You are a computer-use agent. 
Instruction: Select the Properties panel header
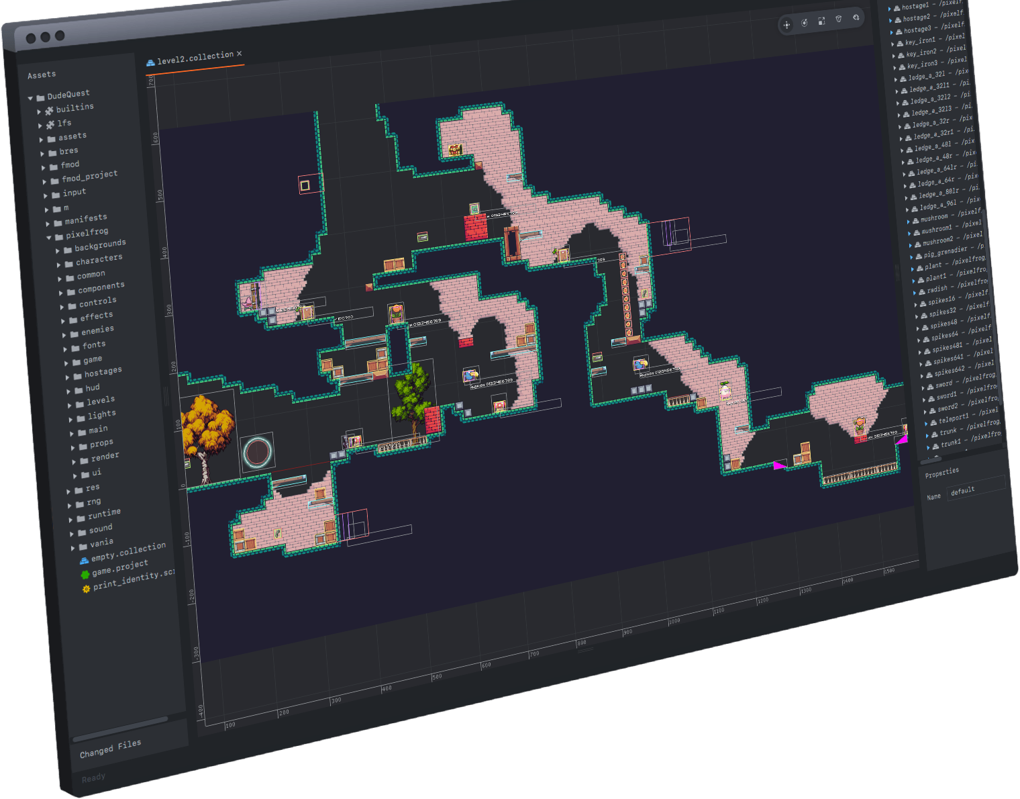pyautogui.click(x=942, y=473)
